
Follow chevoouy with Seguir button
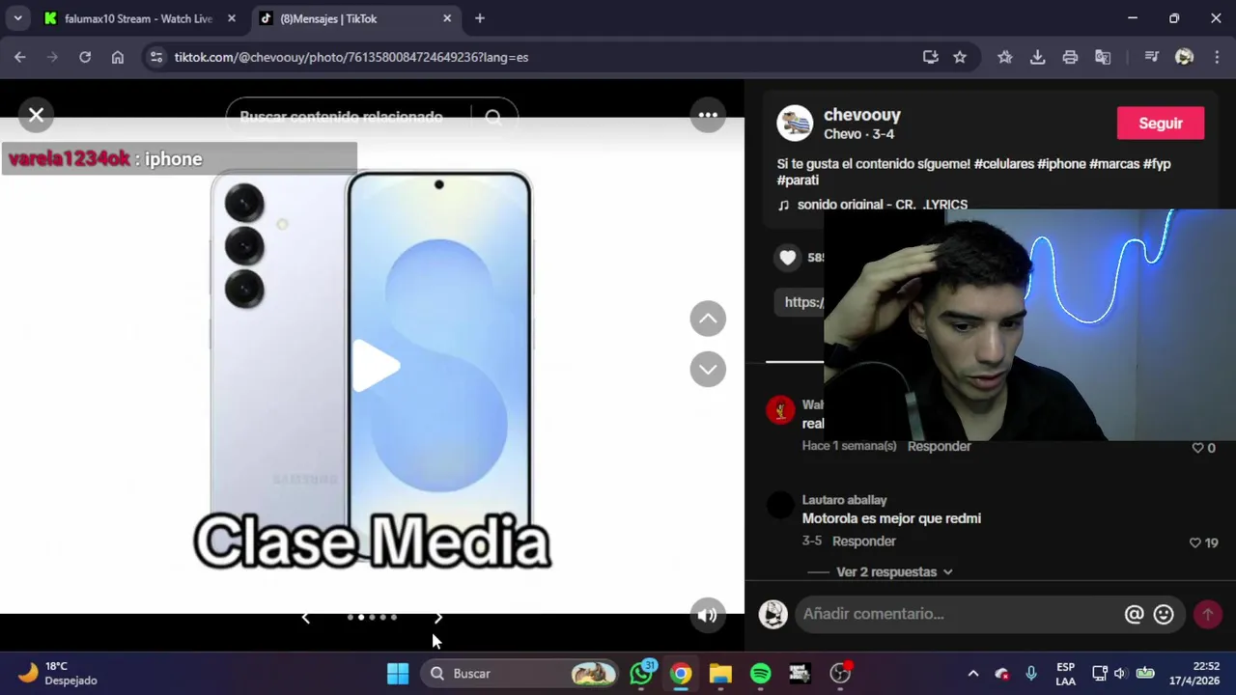[1161, 123]
